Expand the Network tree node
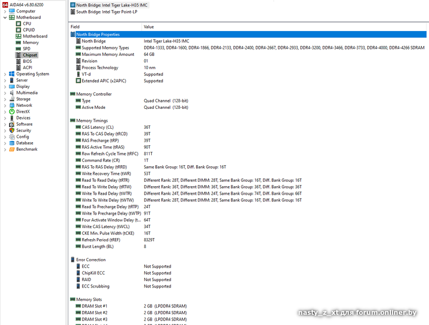 [5, 106]
